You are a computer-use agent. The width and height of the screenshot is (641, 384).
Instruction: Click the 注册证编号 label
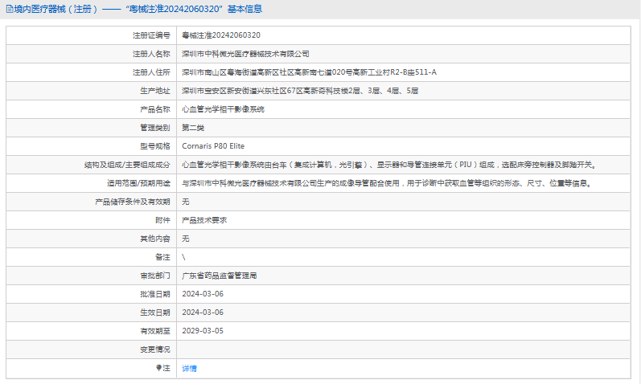(151, 35)
